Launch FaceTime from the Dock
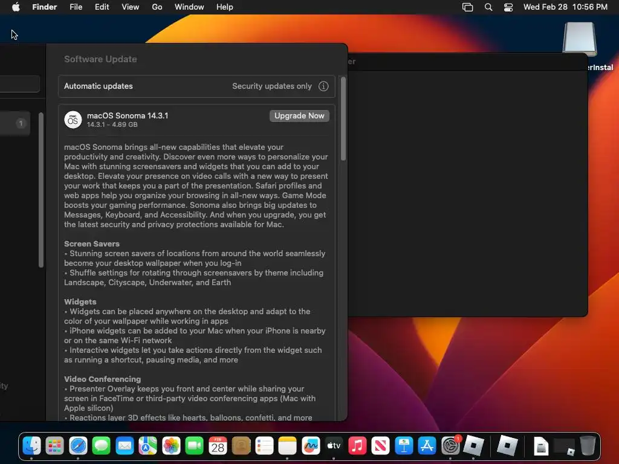Viewport: 619px width, 464px height. [195, 446]
